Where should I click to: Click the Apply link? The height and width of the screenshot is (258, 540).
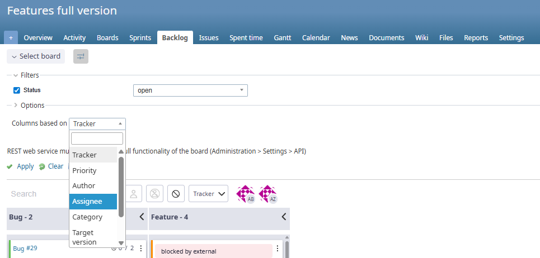pyautogui.click(x=25, y=166)
